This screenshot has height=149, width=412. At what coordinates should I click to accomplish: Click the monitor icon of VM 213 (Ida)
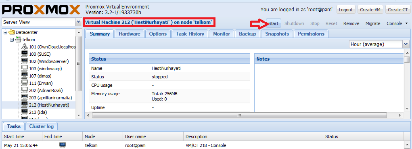(x=25, y=112)
